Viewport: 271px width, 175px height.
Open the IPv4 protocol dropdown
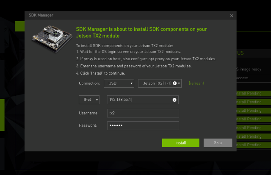point(89,100)
